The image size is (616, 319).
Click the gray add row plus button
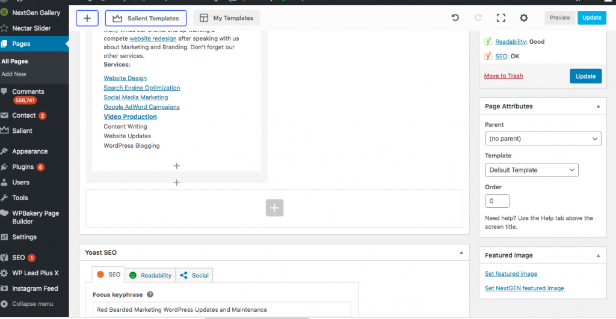(x=274, y=208)
